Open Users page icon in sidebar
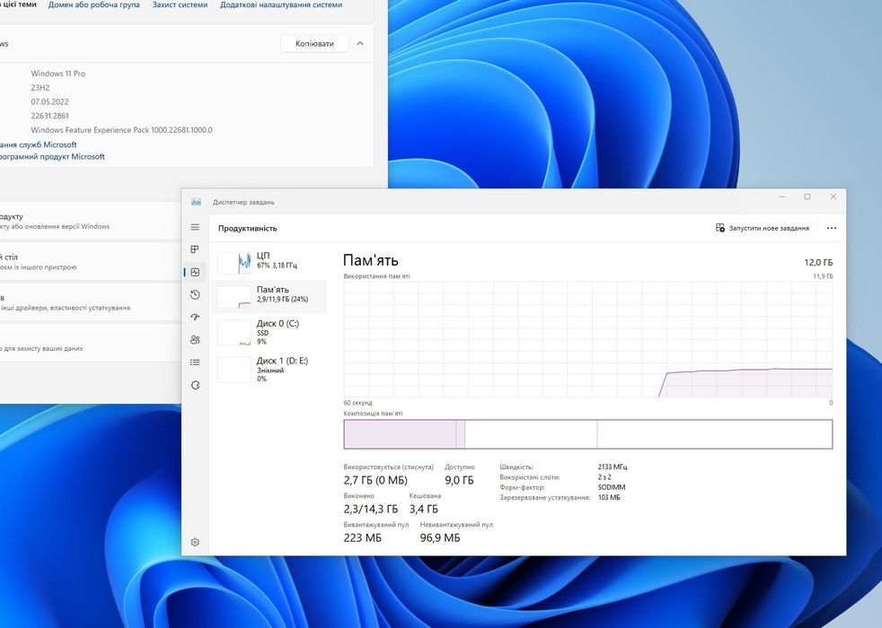This screenshot has height=628, width=882. coord(195,340)
